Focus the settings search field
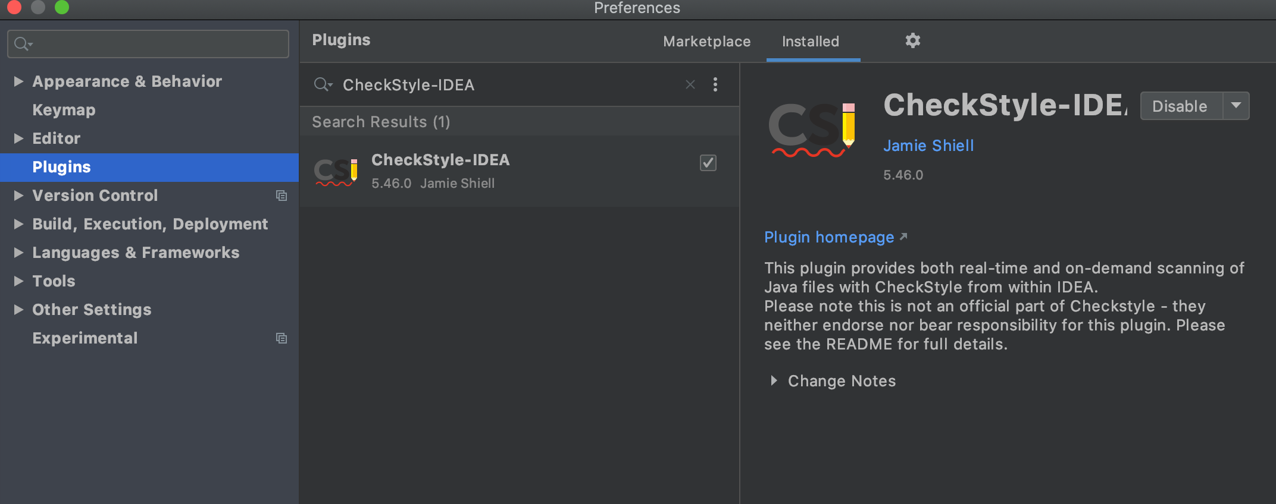The image size is (1276, 504). pos(148,44)
